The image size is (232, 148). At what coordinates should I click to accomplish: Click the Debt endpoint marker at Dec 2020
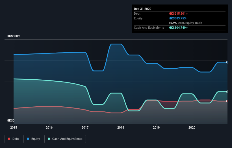227,101
